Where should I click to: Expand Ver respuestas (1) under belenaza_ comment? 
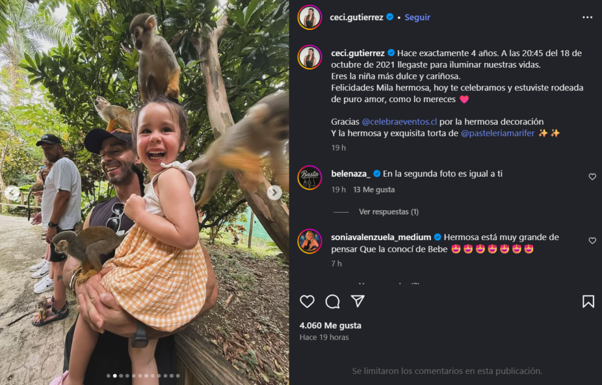click(x=388, y=212)
